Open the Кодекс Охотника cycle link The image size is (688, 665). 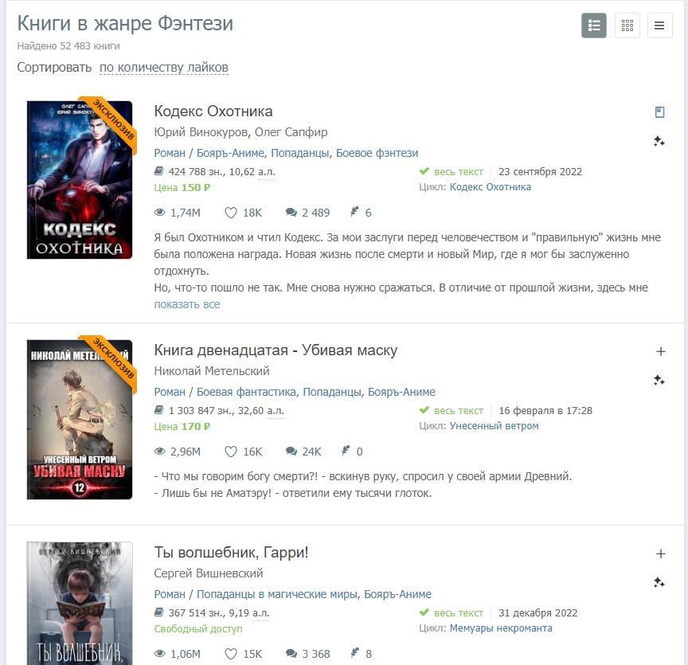[x=490, y=187]
